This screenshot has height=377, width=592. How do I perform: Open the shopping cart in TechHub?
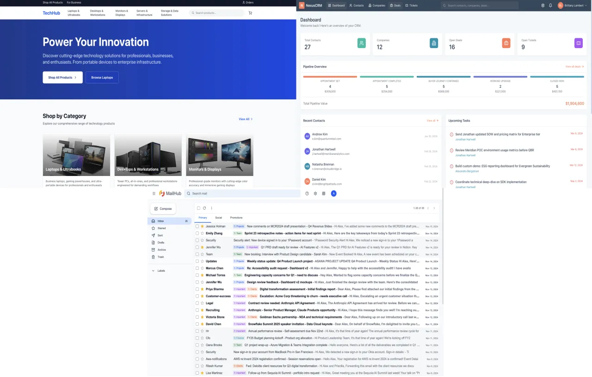point(250,13)
